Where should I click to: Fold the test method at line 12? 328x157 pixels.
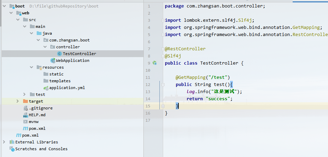tap(163, 85)
